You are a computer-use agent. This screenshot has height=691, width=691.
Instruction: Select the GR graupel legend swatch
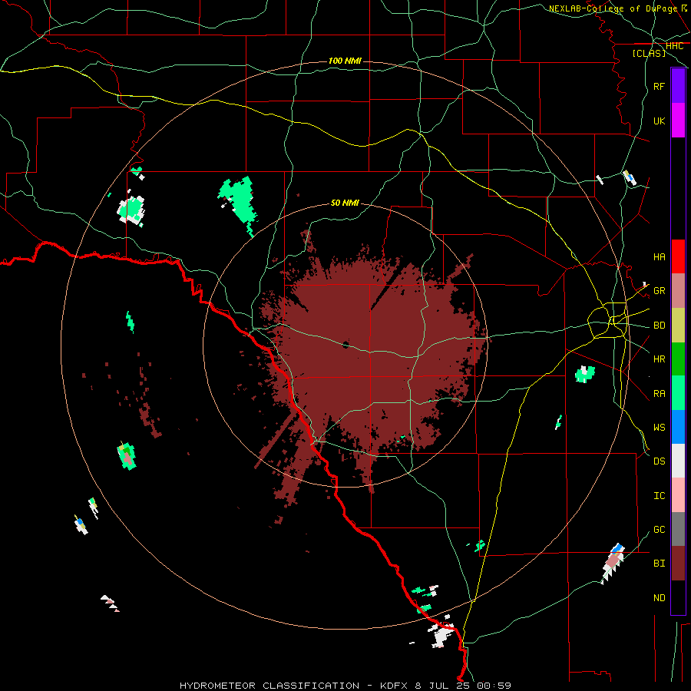pyautogui.click(x=678, y=290)
